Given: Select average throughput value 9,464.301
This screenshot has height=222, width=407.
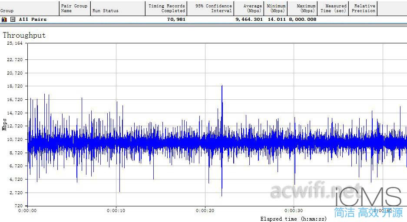Looking at the screenshot, I should coord(249,20).
